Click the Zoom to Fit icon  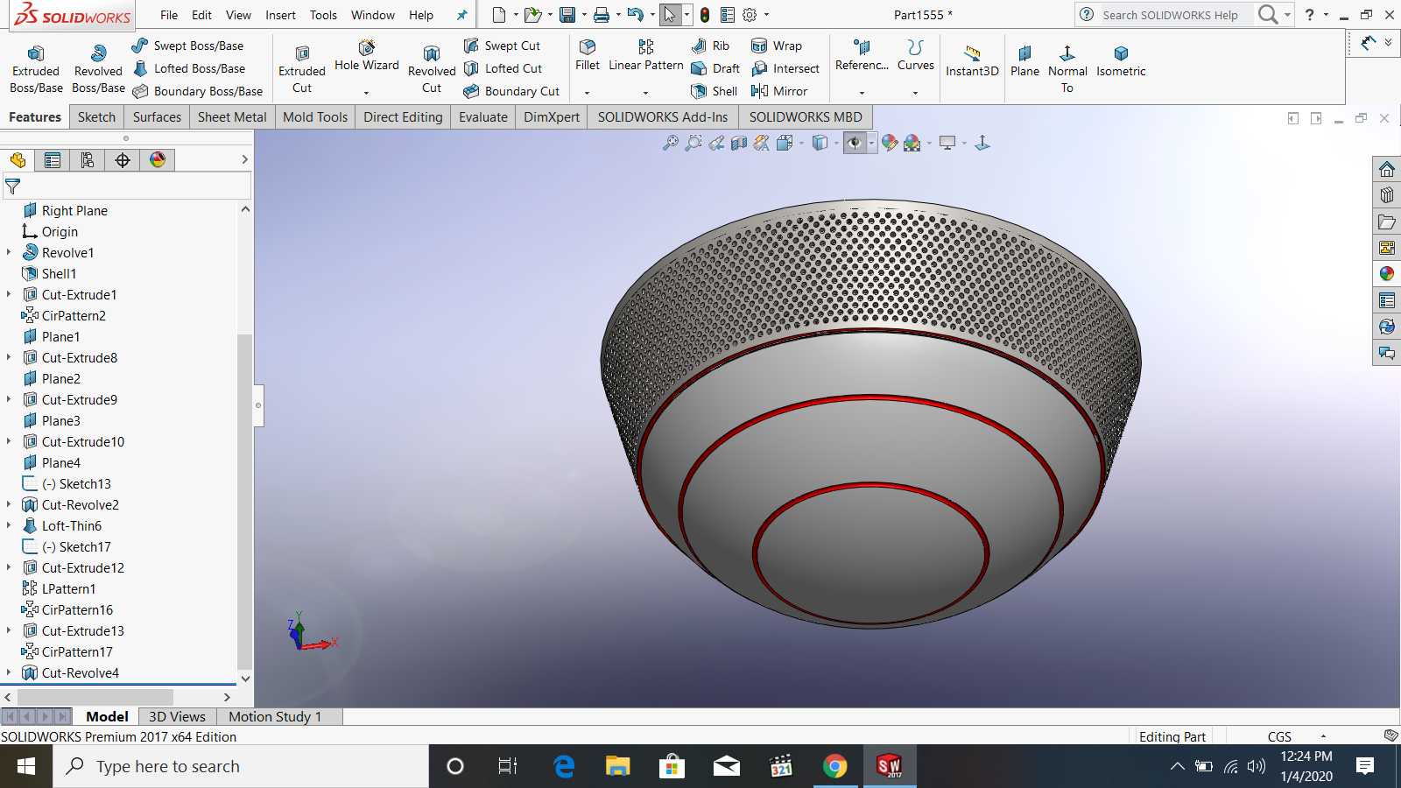(671, 143)
